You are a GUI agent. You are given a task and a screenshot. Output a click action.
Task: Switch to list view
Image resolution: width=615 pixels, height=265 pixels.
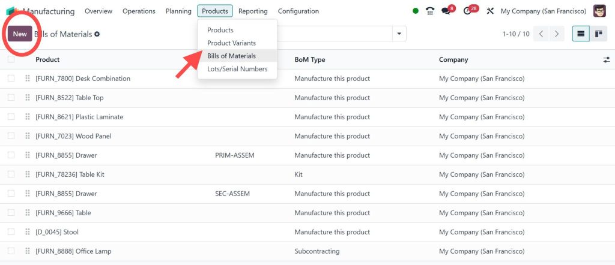coord(581,34)
